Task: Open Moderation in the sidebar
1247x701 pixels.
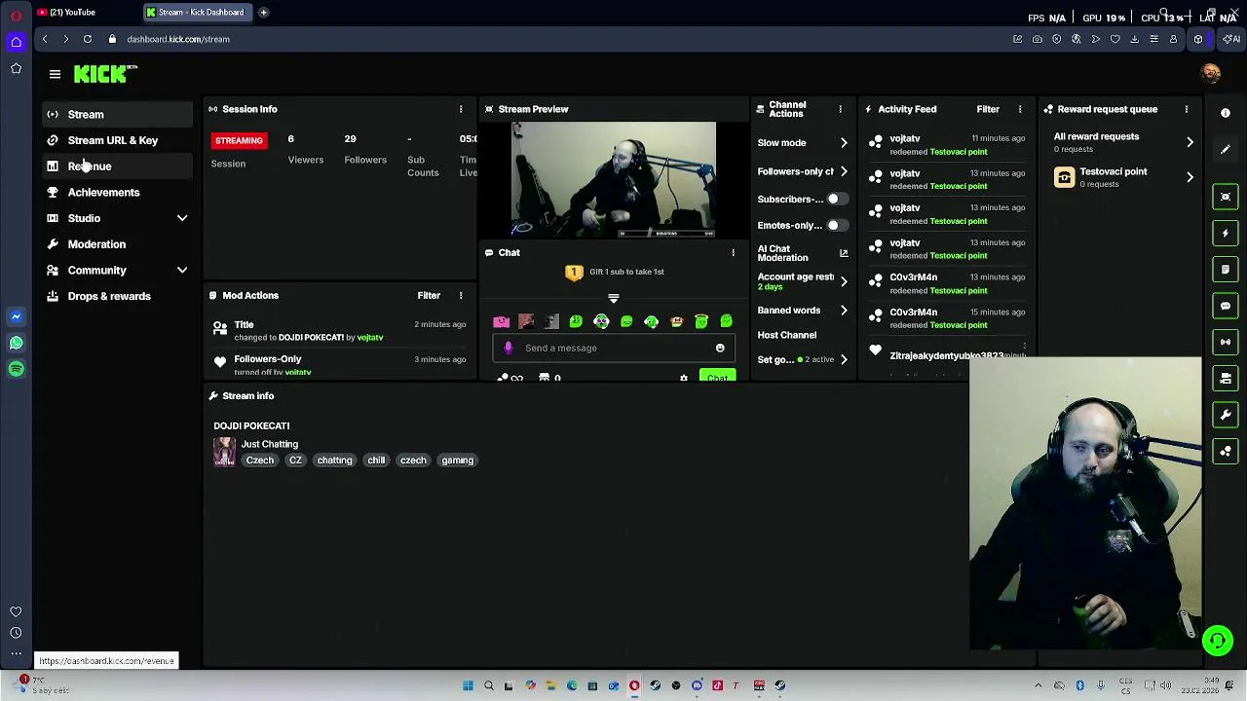Action: (x=117, y=244)
